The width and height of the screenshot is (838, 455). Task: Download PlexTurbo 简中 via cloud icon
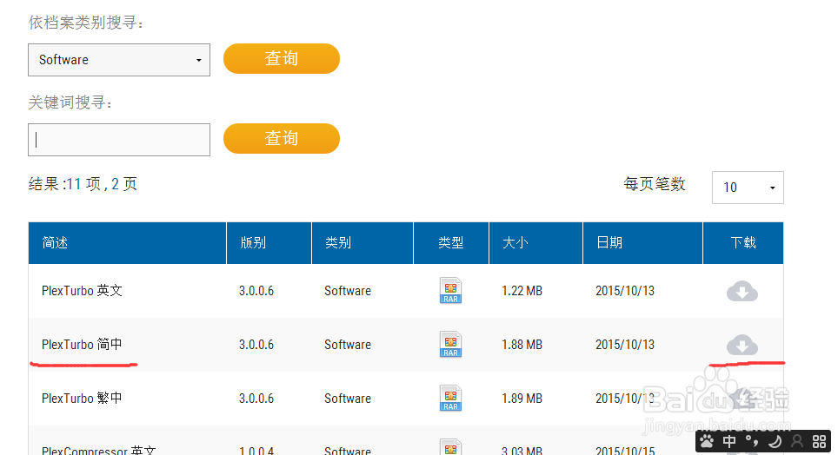click(742, 345)
